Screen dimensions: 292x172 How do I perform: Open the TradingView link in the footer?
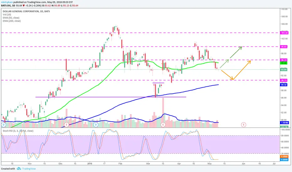[x=29, y=169]
